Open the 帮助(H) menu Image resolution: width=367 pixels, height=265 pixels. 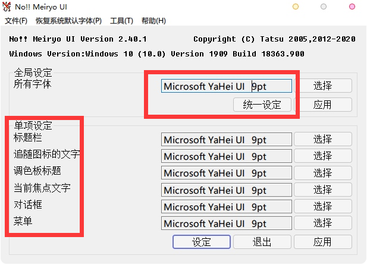[x=153, y=21]
